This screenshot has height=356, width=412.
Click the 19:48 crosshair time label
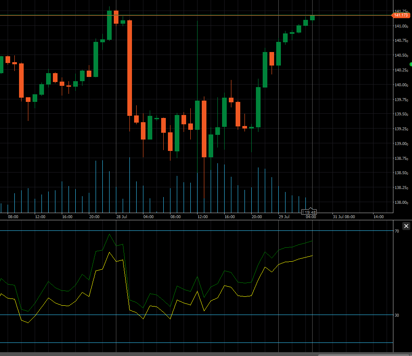pyautogui.click(x=309, y=212)
